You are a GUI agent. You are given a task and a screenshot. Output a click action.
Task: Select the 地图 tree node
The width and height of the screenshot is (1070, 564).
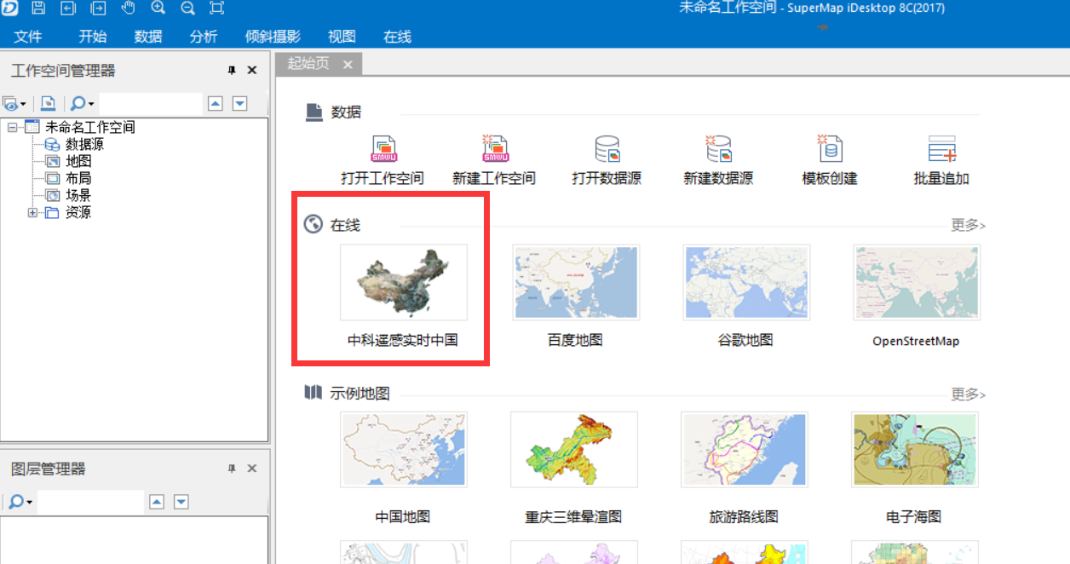78,162
